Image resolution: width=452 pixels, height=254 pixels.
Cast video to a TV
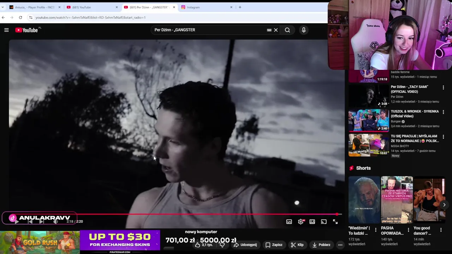click(x=324, y=222)
